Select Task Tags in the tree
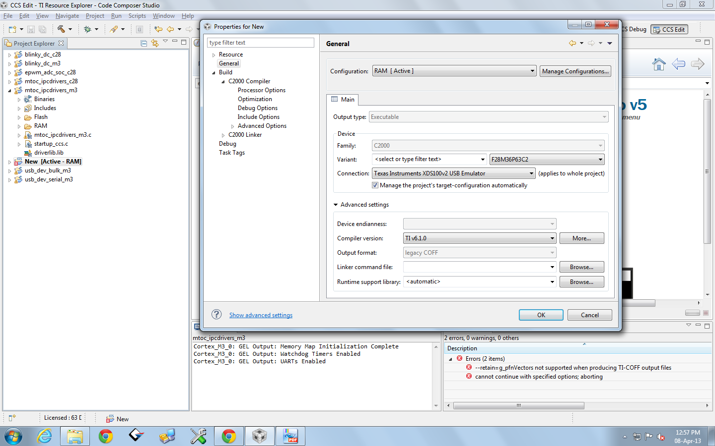Image resolution: width=715 pixels, height=446 pixels. (232, 153)
